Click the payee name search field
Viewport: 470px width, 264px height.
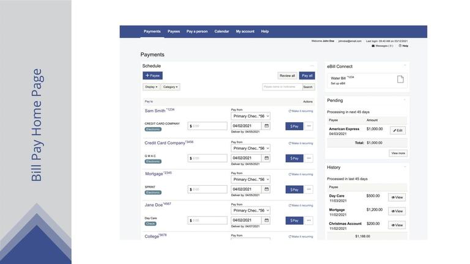(282, 87)
